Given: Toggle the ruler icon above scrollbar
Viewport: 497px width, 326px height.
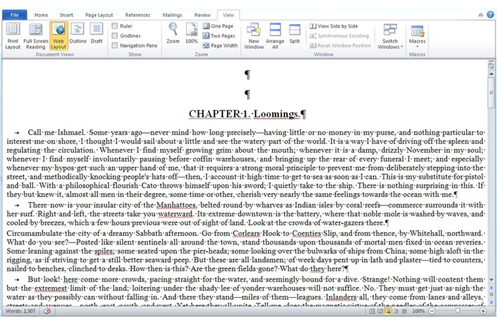Looking at the screenshot, I should 491,66.
